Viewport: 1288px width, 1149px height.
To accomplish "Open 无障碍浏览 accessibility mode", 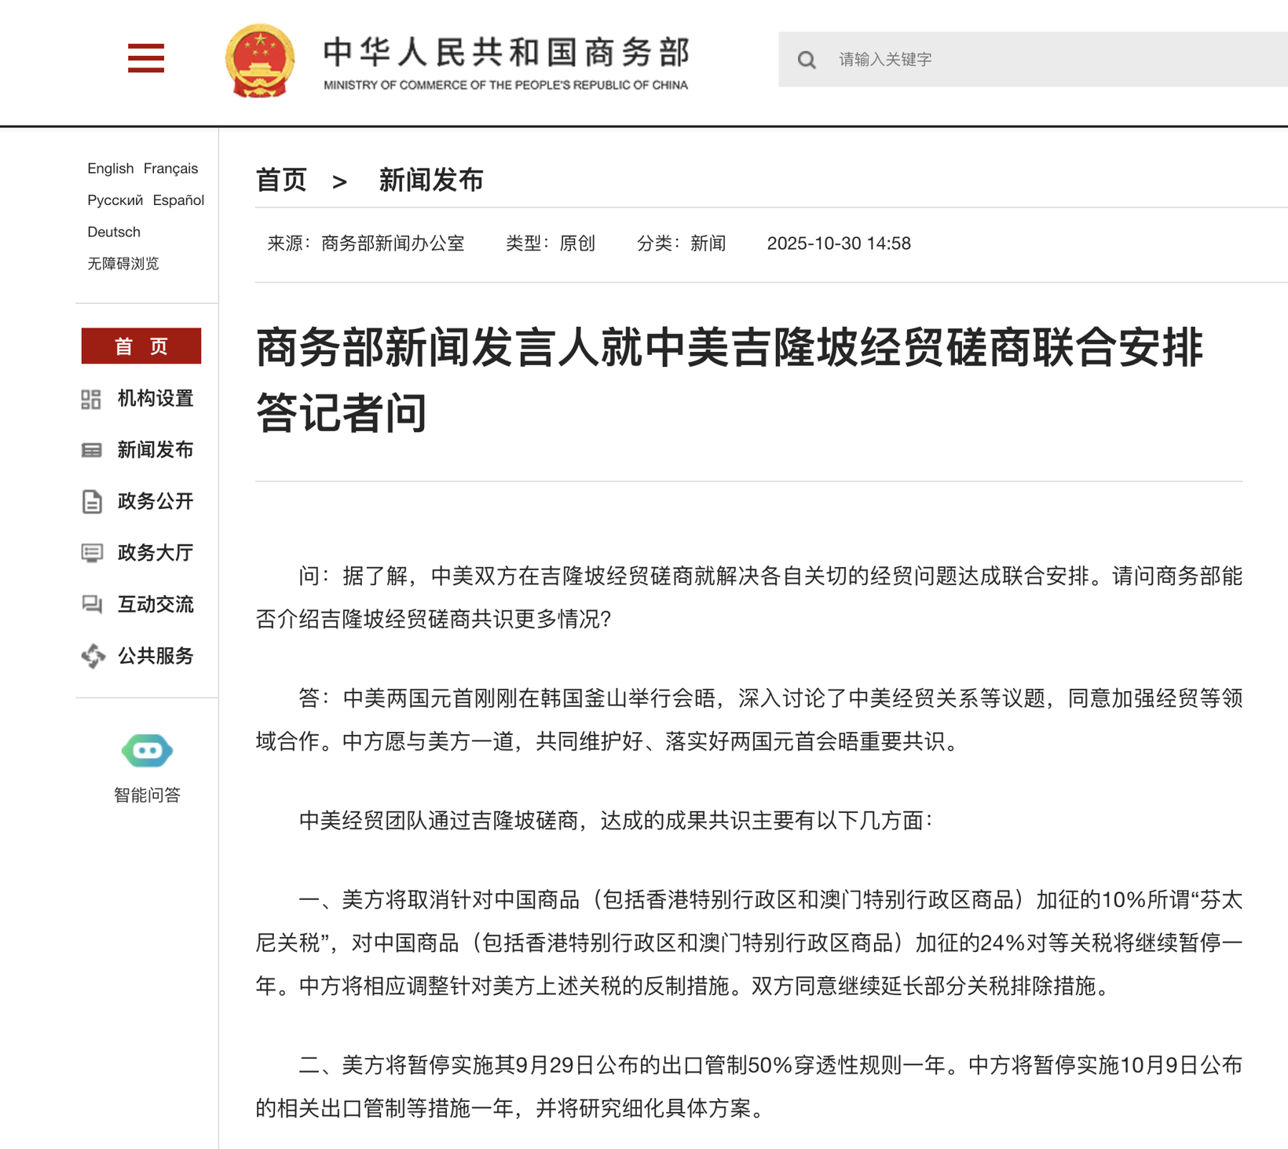I will [123, 264].
